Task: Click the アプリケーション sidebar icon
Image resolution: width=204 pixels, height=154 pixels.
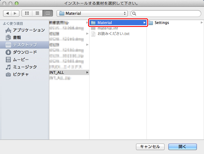Action: point(8,30)
